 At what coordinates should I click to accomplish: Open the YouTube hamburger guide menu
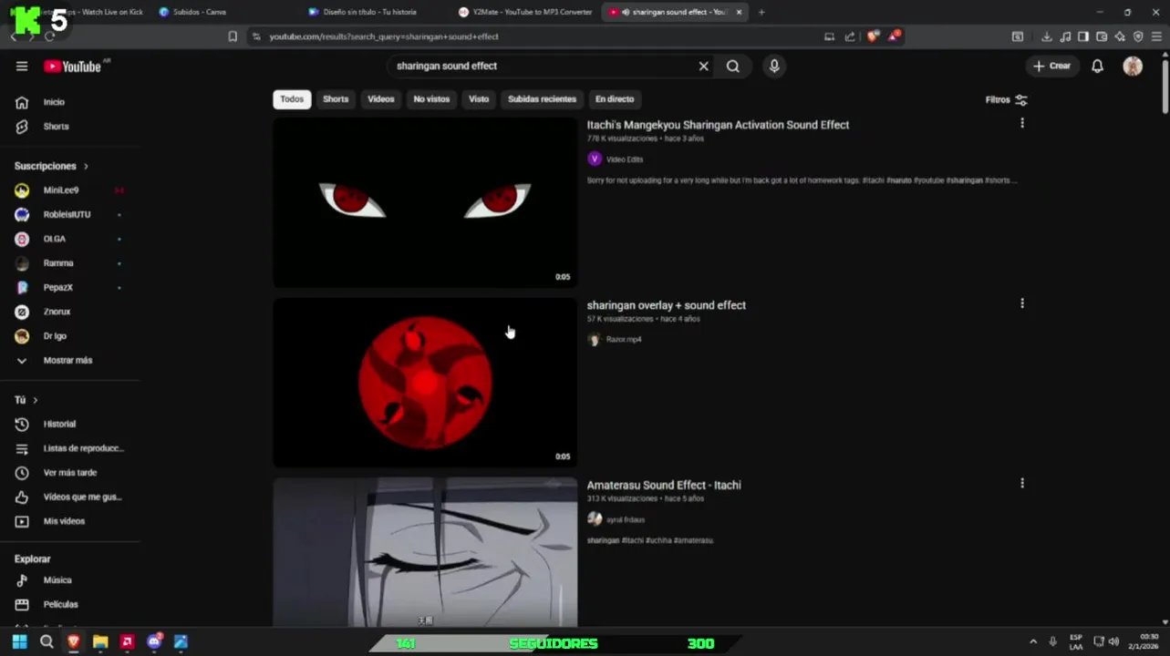tap(22, 66)
